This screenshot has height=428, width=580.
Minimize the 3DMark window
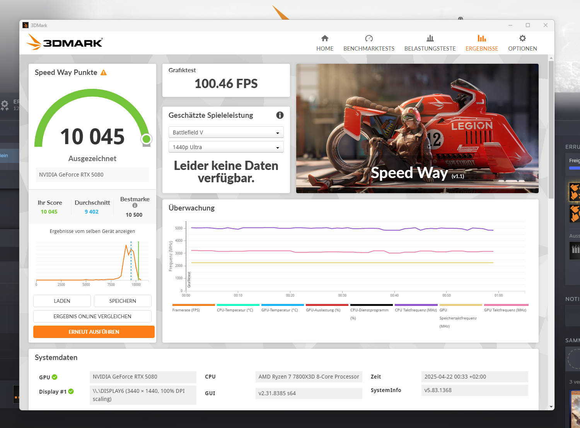pos(510,25)
